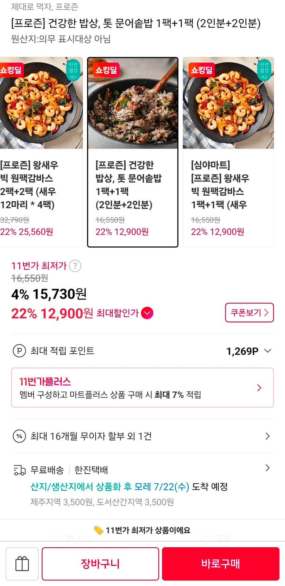Select 통 문어솥밥 1팩+1팩 option card

pos(133,152)
